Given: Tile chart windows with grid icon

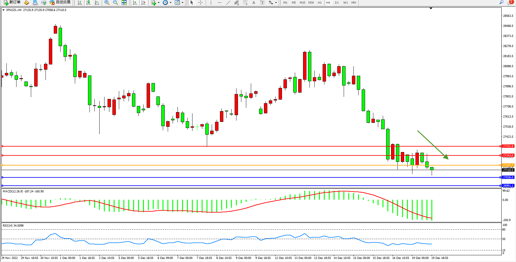Looking at the screenshot, I should [x=124, y=2].
